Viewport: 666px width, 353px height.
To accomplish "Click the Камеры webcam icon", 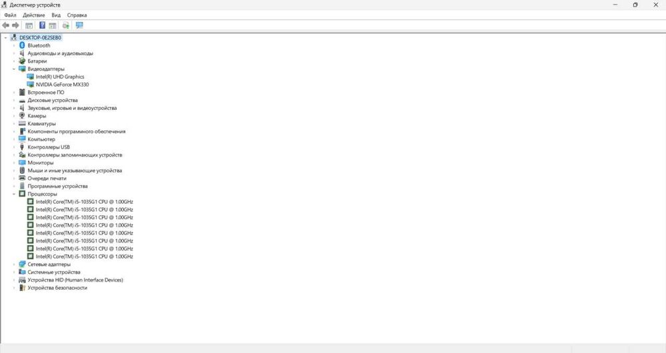I will (x=22, y=115).
